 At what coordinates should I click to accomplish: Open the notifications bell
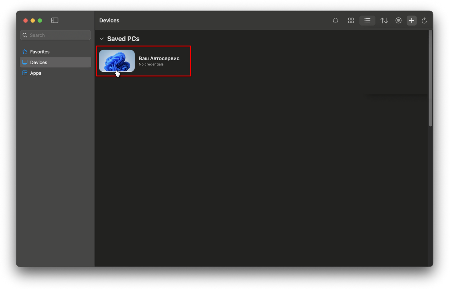[x=335, y=21]
